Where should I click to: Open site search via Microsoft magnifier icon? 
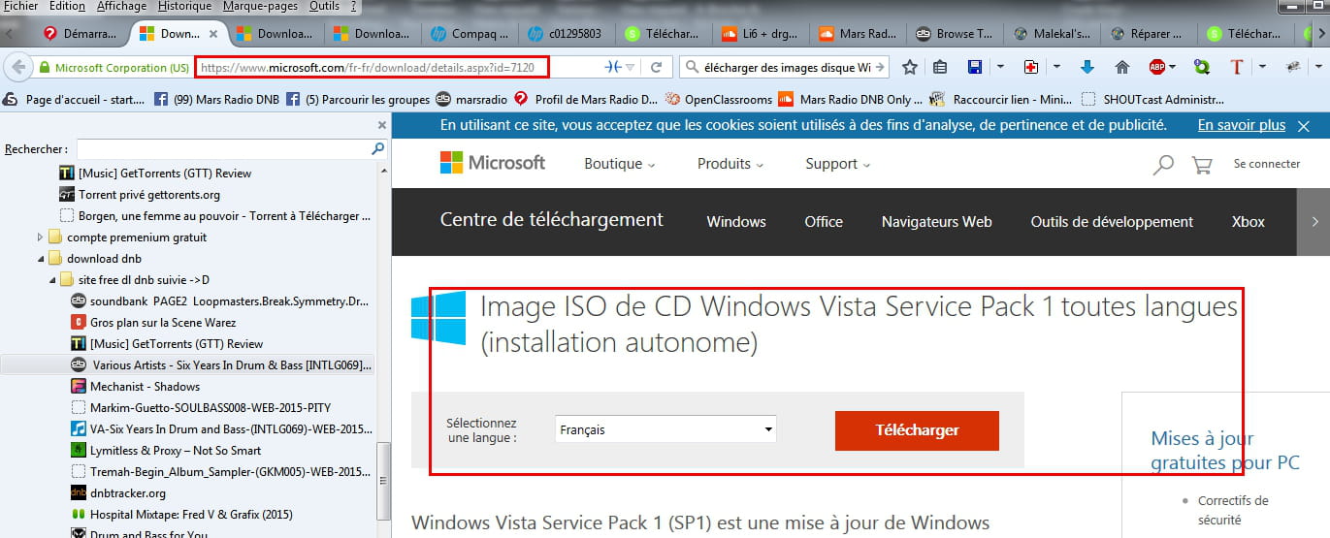[x=1163, y=165]
